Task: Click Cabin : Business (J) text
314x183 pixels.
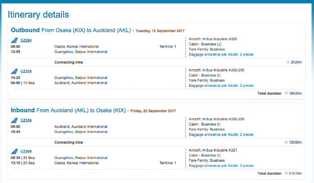Action: [205, 44]
